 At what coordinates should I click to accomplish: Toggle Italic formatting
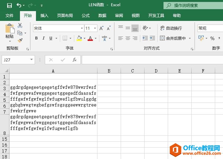click(43, 38)
